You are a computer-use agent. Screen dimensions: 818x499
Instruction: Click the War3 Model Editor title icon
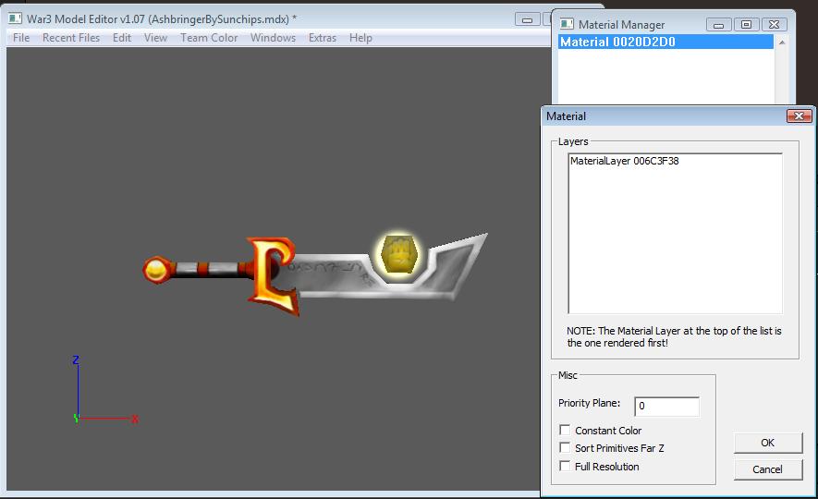click(15, 18)
